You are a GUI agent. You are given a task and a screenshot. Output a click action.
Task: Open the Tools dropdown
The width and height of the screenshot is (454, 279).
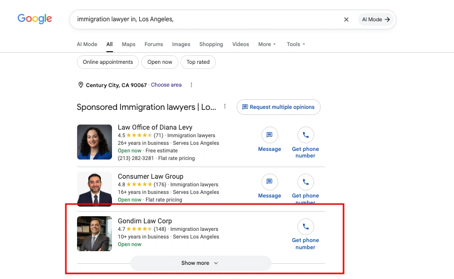tap(296, 44)
